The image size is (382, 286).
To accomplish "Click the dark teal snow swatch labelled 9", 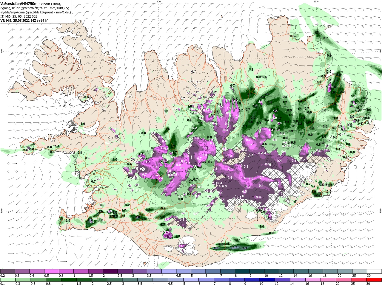I will coord(257,271).
